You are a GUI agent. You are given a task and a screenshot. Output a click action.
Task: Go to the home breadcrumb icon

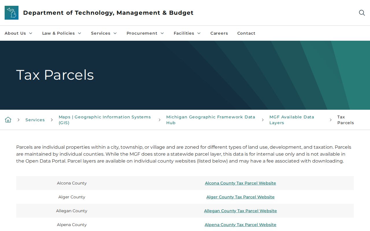point(8,120)
